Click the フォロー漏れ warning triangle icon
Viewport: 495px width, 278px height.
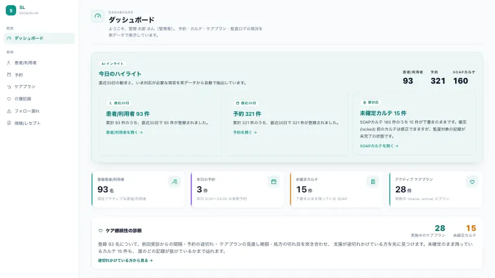pos(9,111)
